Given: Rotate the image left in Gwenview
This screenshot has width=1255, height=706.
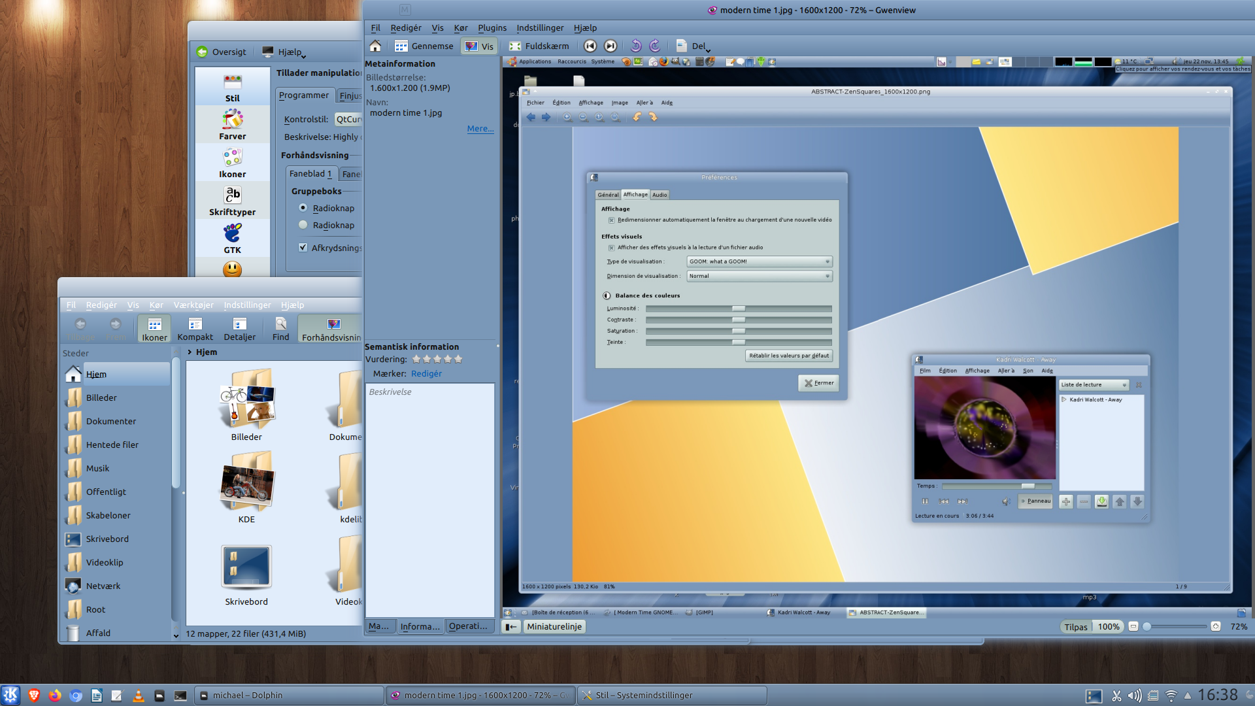Looking at the screenshot, I should 635,46.
